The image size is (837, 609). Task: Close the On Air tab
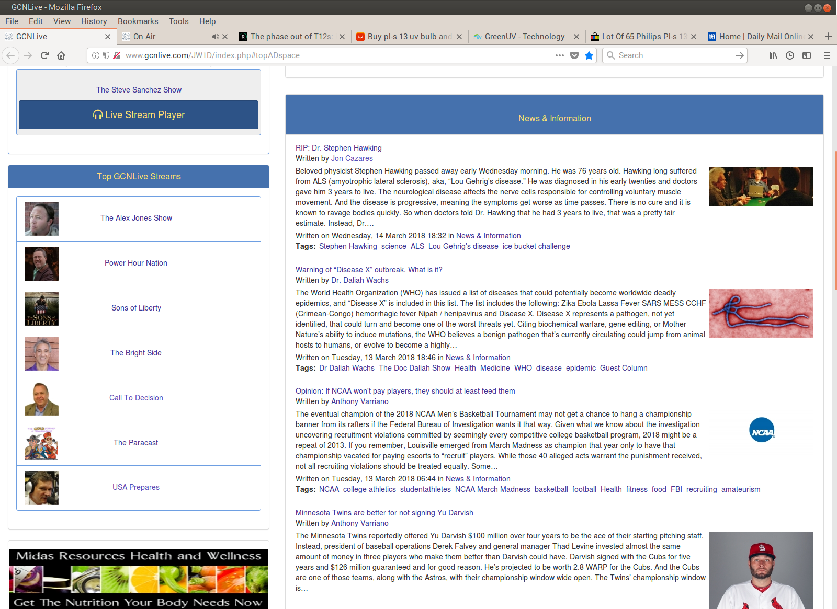coord(225,37)
